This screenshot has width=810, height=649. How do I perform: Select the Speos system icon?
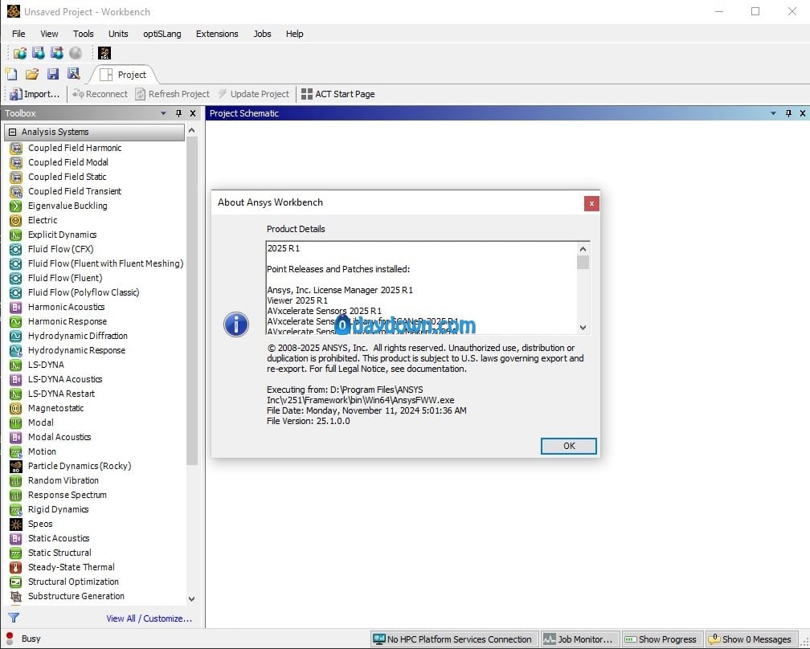(16, 524)
